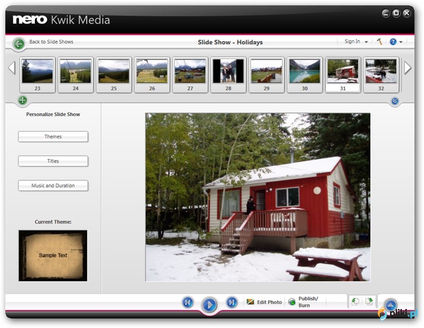Viewport: 424px width, 328px height.
Task: Click the green Back to Slide Shows arrow
Action: point(19,43)
